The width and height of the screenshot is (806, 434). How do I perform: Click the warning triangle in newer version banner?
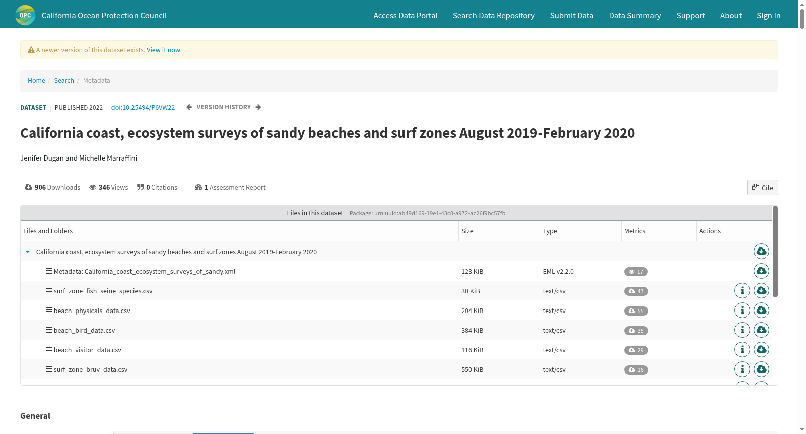[31, 50]
